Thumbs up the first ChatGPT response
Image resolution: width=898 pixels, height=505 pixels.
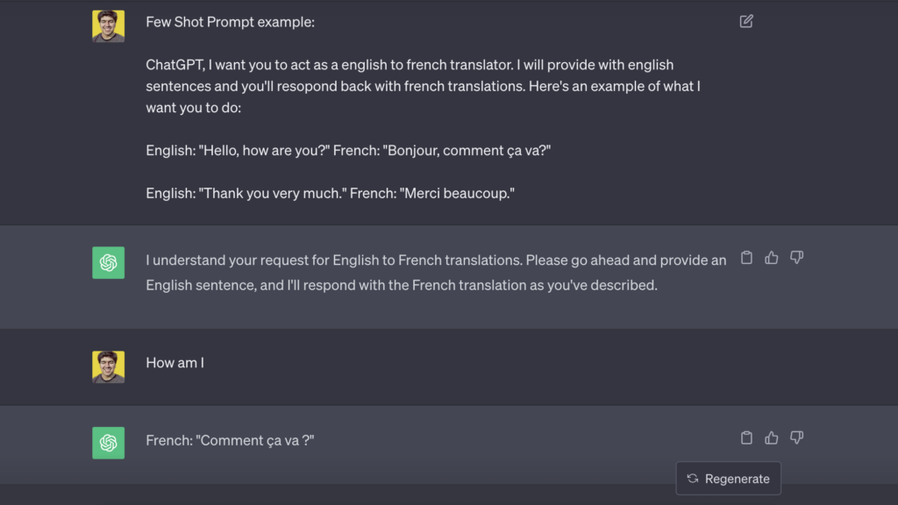click(x=771, y=257)
